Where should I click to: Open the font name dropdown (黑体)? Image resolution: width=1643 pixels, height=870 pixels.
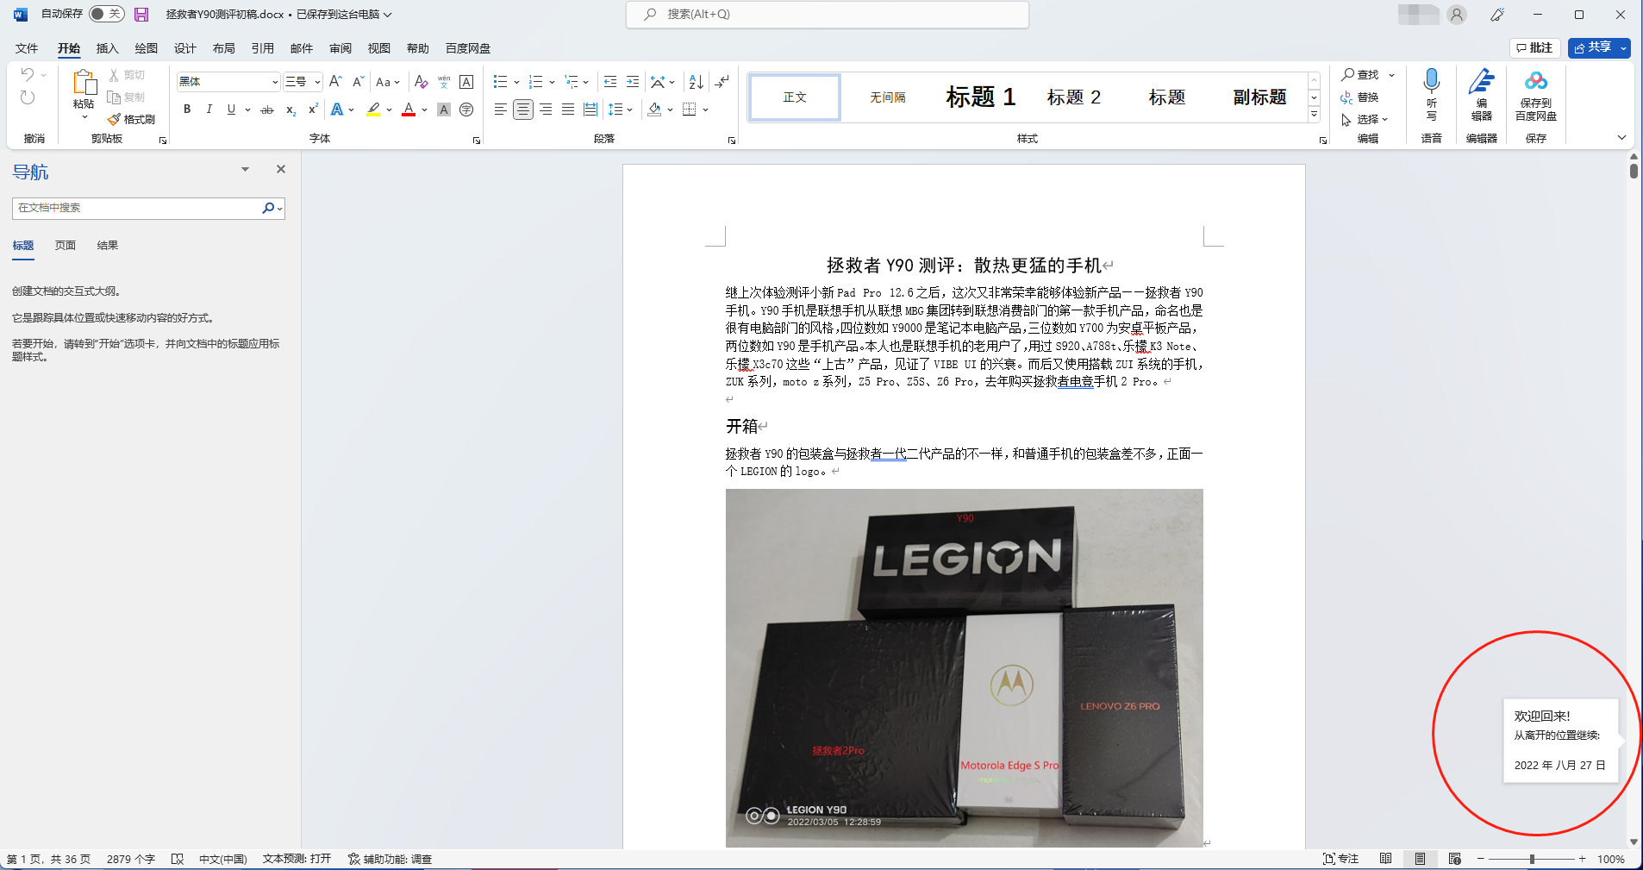point(275,82)
